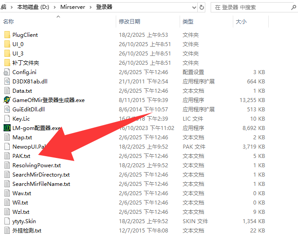This screenshot has height=244, width=298.
Task: Select the Key.Lic file icon
Action: point(7,118)
